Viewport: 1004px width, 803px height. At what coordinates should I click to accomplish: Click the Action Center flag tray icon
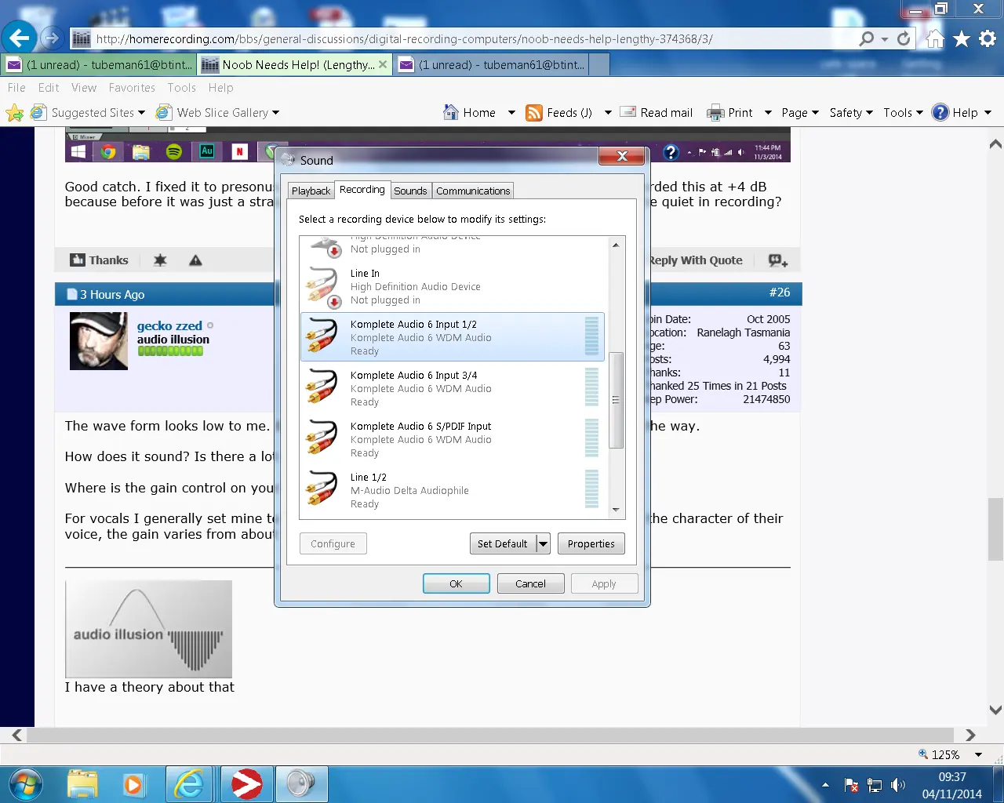[x=851, y=785]
